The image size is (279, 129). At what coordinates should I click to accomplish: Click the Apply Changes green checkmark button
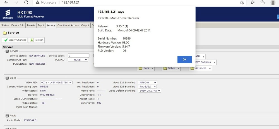(x=15, y=40)
